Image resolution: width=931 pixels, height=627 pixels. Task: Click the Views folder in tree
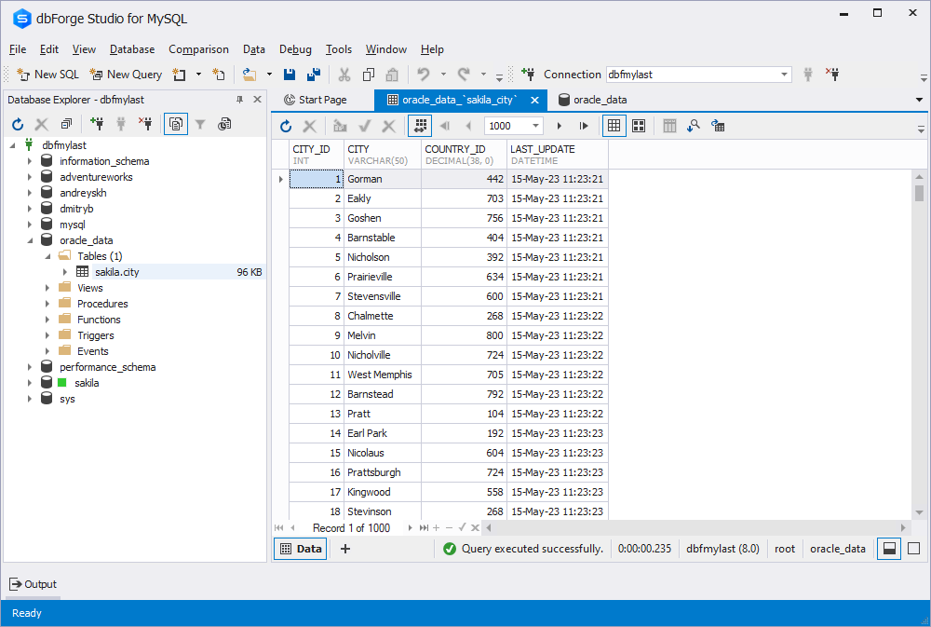click(x=89, y=288)
